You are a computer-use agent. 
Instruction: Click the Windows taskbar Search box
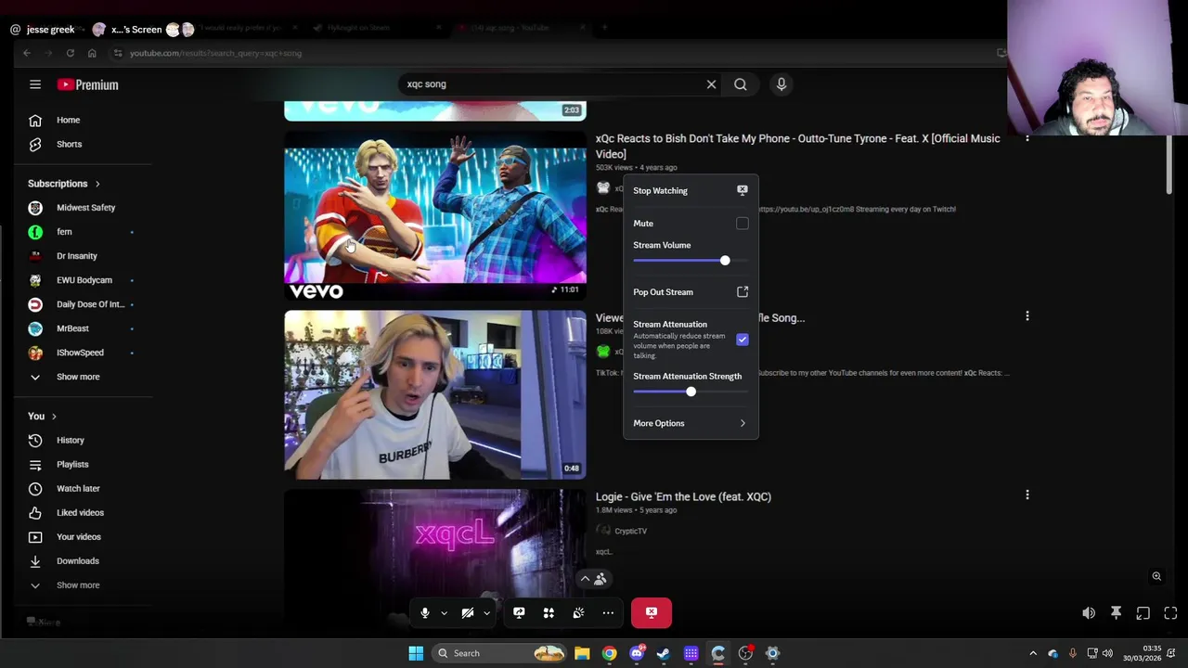click(x=500, y=653)
